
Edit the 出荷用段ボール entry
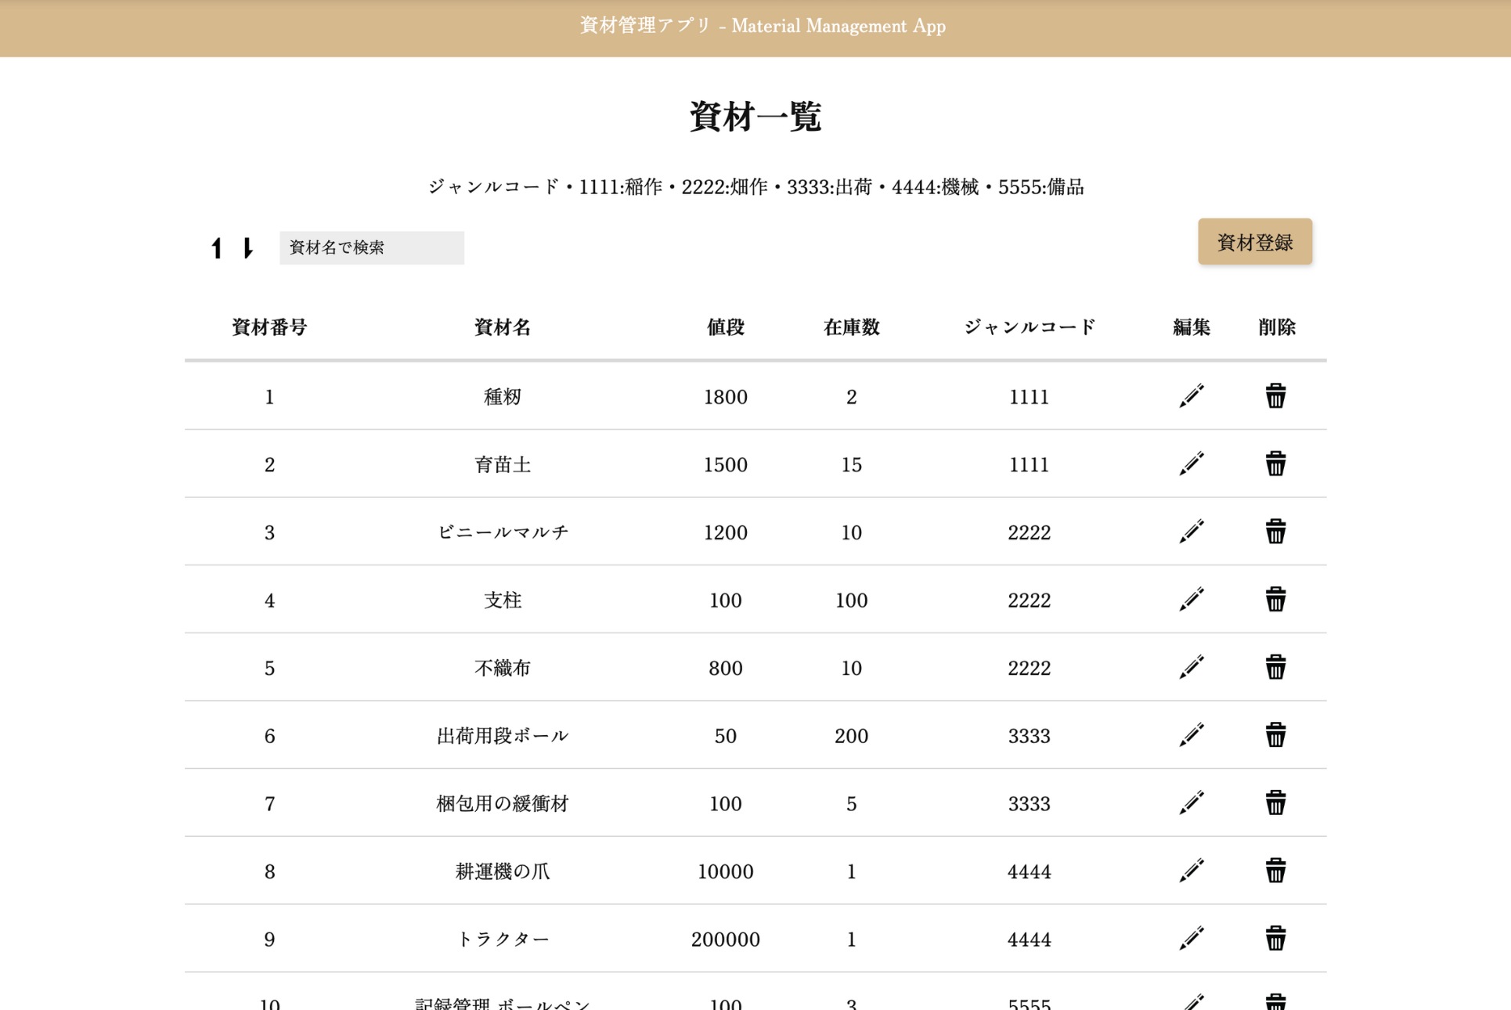pos(1191,735)
